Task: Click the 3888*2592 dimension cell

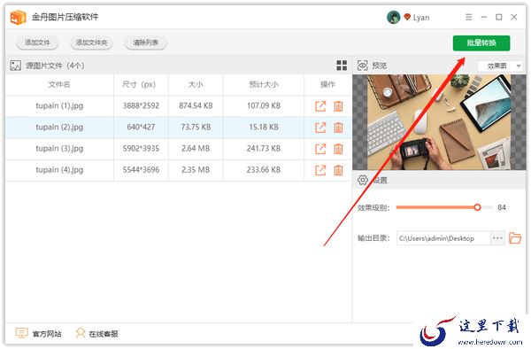Action: click(141, 105)
